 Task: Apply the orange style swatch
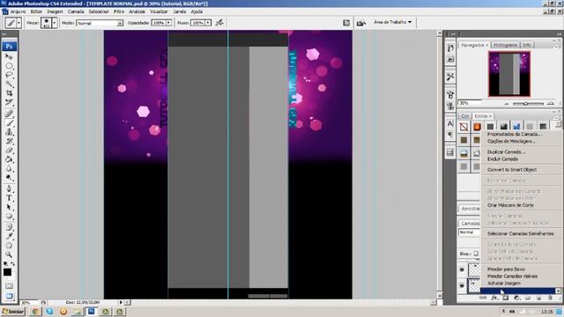click(477, 127)
